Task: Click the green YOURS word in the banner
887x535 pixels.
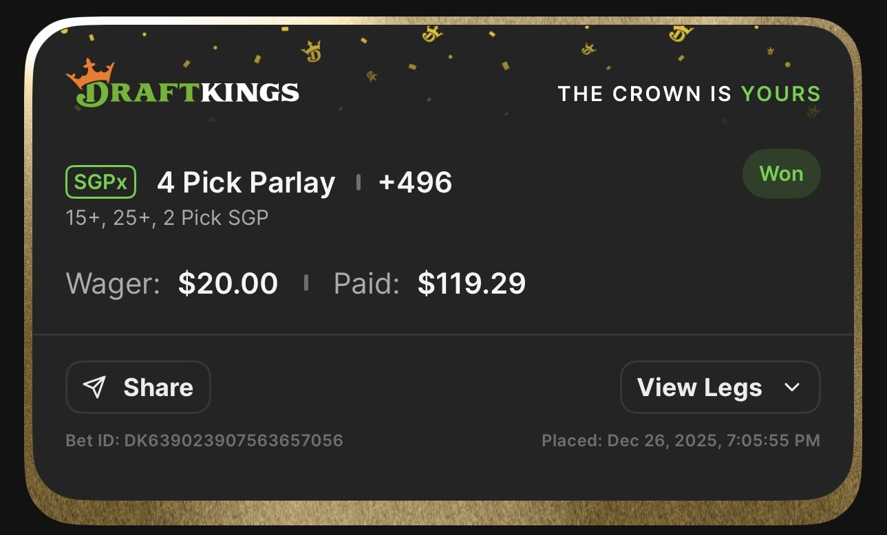Action: (x=780, y=94)
